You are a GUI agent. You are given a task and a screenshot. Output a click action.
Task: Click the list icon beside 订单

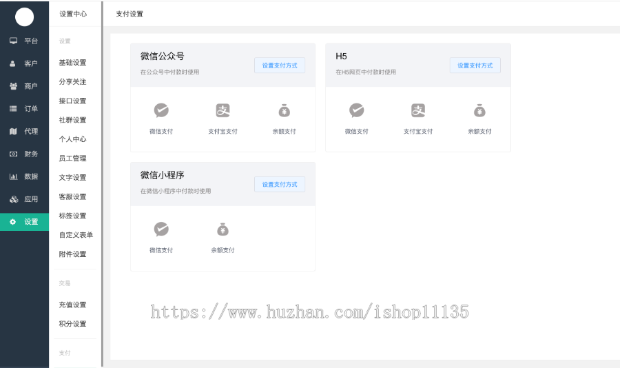(x=13, y=108)
